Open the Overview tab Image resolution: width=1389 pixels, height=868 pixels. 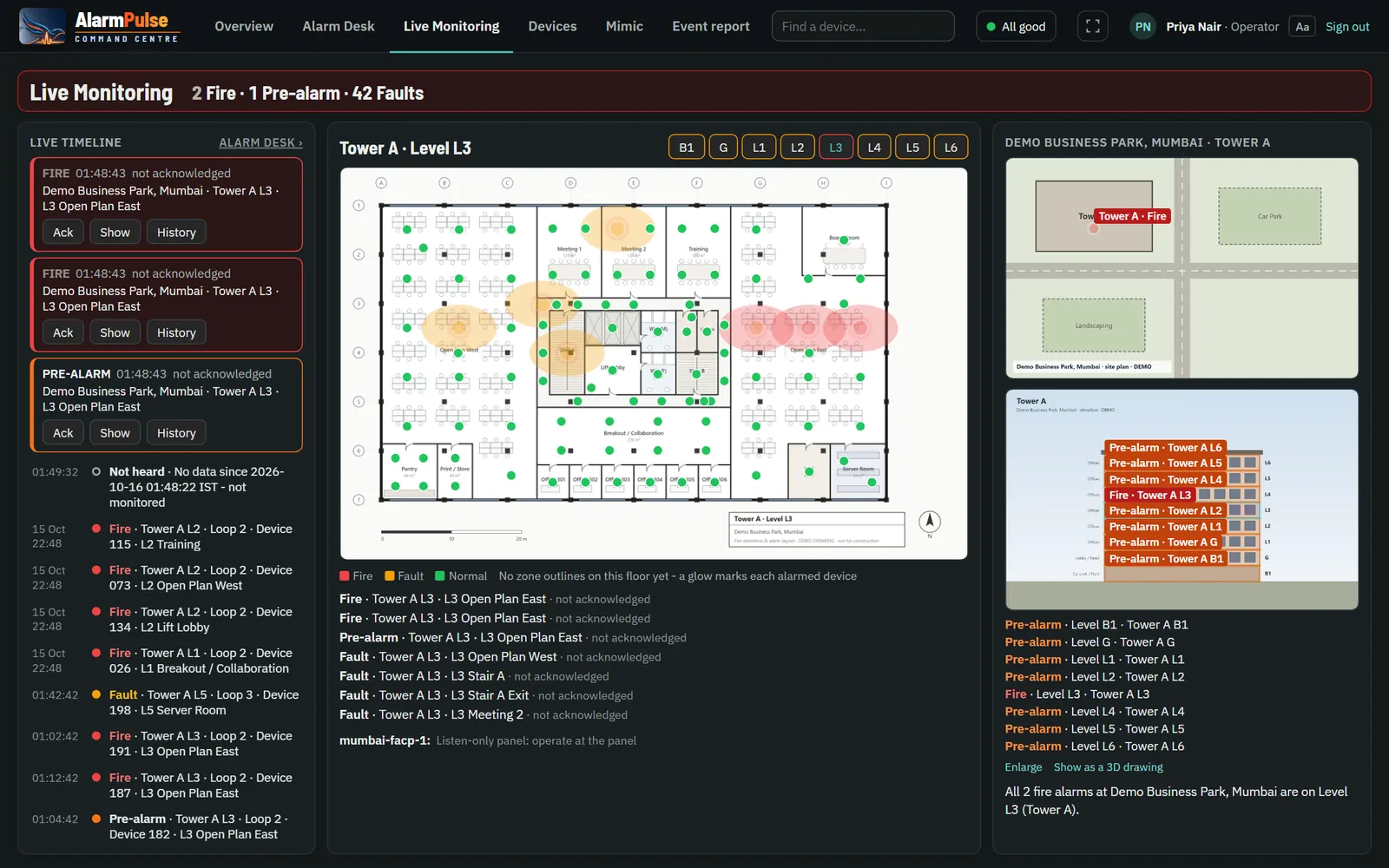coord(244,26)
